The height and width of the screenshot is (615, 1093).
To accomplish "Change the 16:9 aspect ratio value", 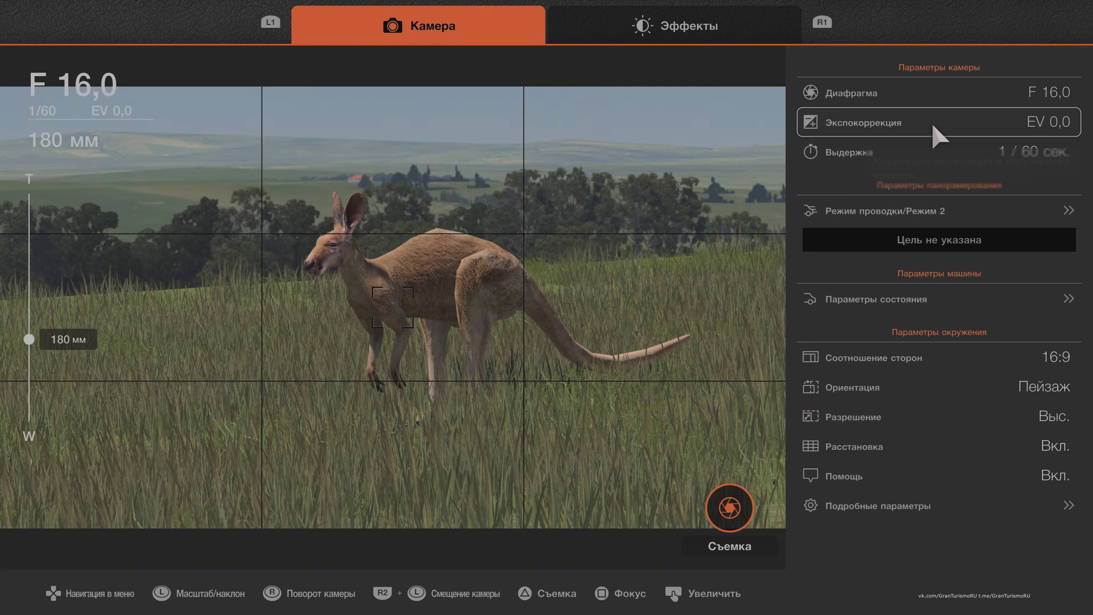I will click(1056, 357).
